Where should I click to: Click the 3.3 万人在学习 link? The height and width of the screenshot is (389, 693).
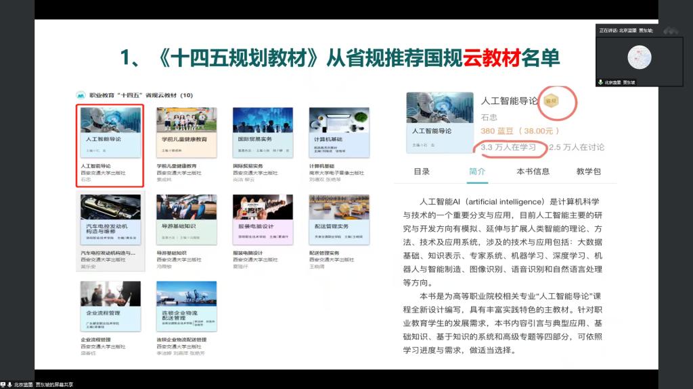508,147
